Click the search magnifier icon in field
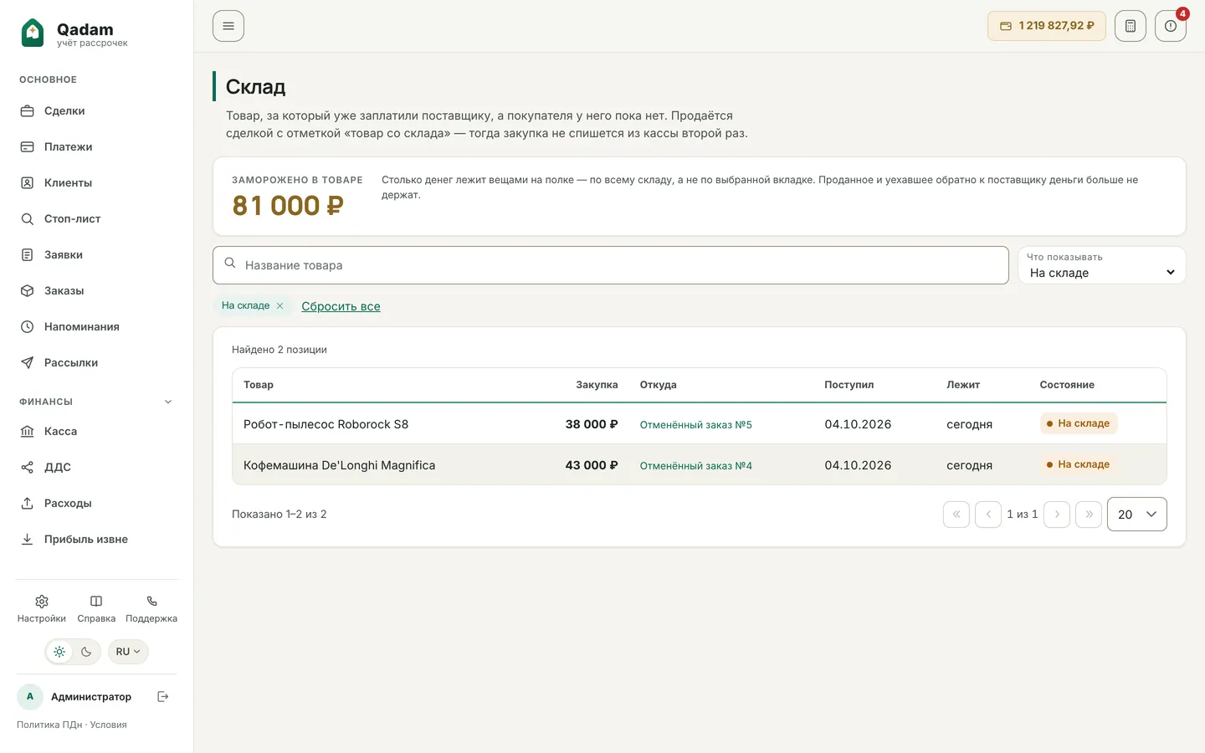Viewport: 1205px width, 753px height. [x=230, y=264]
